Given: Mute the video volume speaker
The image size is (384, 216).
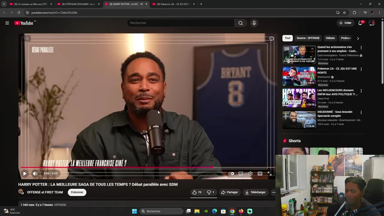Looking at the screenshot, I should (35, 173).
